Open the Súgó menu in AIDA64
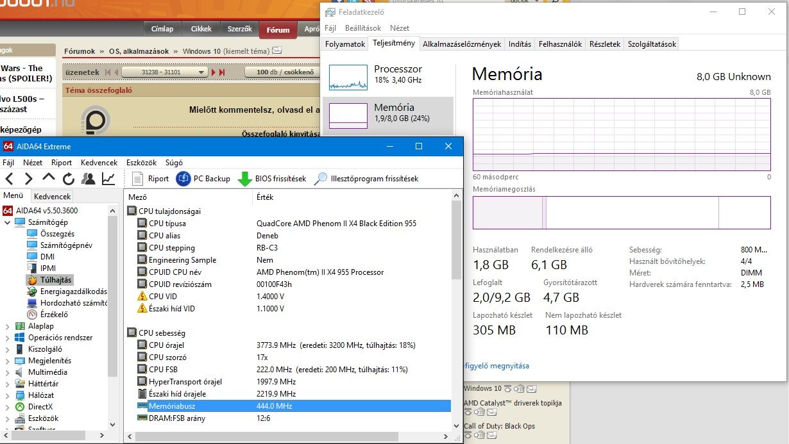This screenshot has height=444, width=789. click(x=174, y=163)
